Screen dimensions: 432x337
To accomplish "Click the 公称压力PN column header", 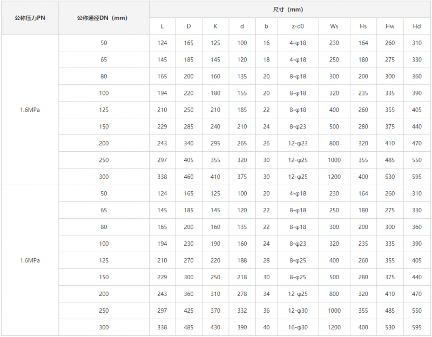I will pyautogui.click(x=30, y=18).
